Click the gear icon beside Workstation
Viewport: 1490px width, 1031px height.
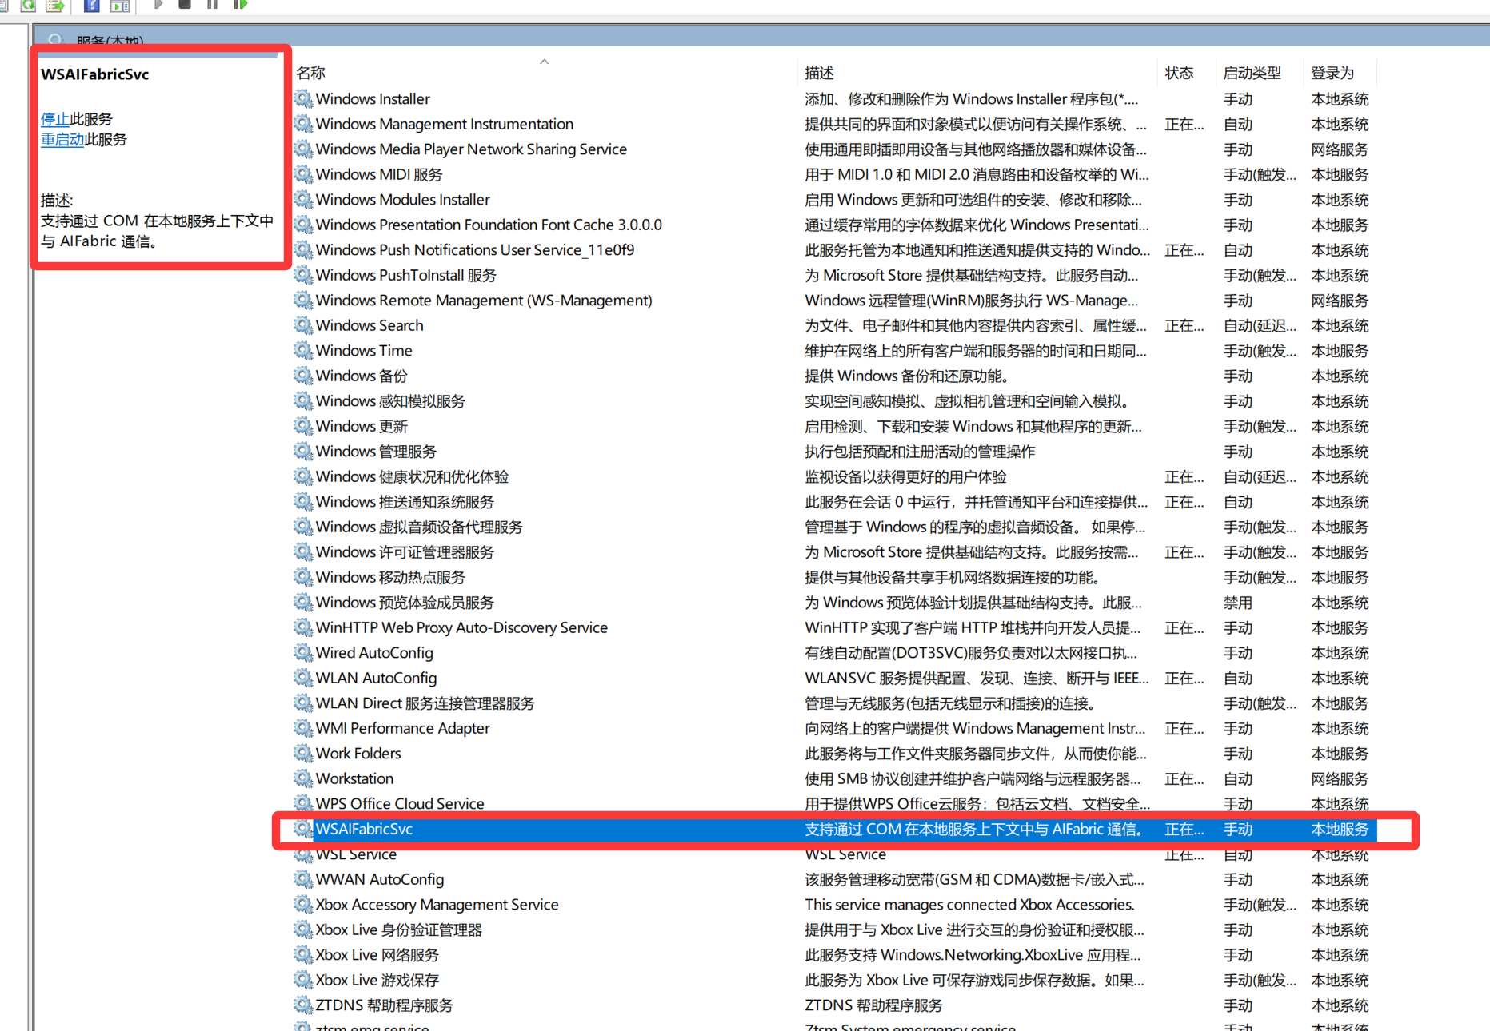pos(302,778)
